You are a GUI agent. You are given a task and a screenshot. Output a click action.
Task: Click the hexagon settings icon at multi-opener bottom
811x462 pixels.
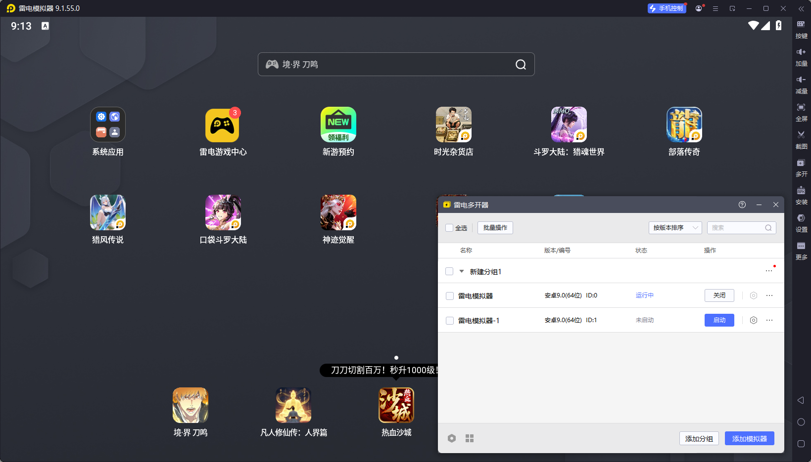pyautogui.click(x=452, y=438)
